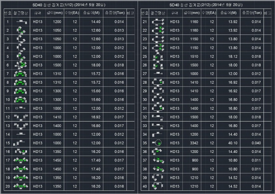Select the SD40 철근 집계표(1/12) title text
The image size is (275, 194).
[x=69, y=5]
